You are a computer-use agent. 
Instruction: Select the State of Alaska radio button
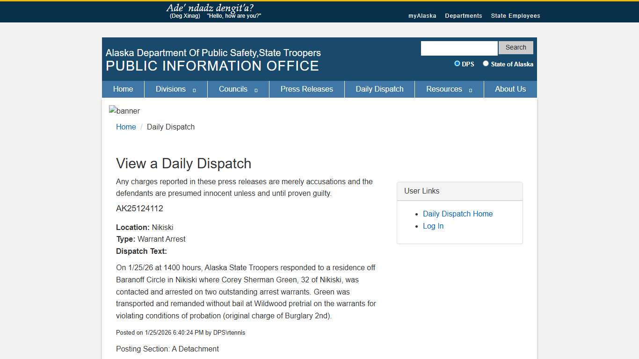pos(486,63)
